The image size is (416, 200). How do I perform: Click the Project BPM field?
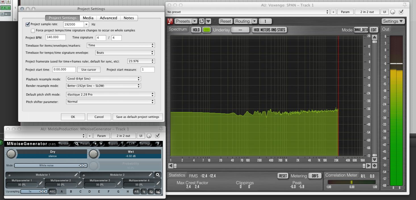(x=56, y=37)
